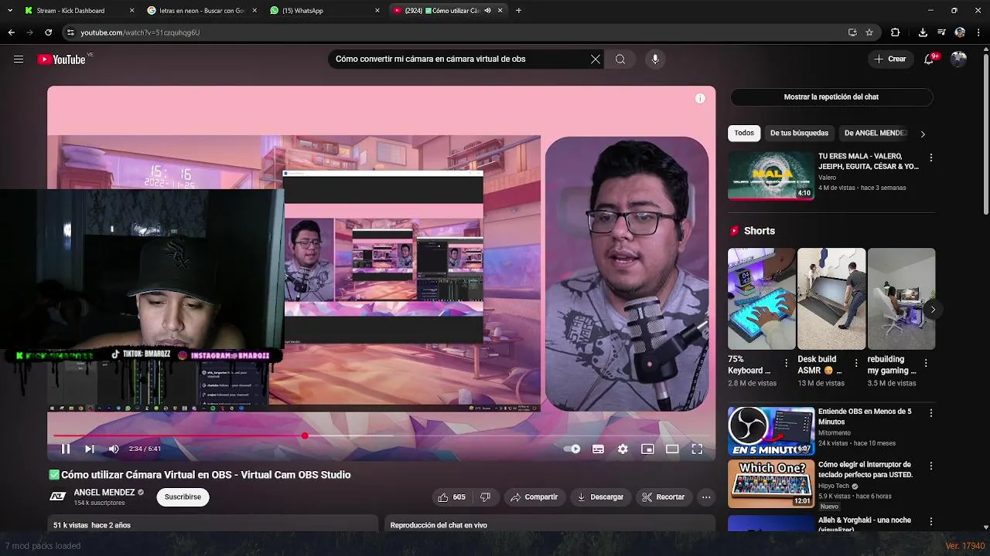Start voice search with the microphone

(x=655, y=59)
